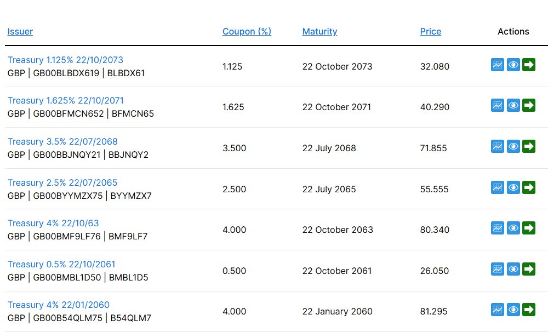
Task: Select identifier text GB00B54QLM75 | B54QLM7
Action: pyautogui.click(x=92, y=318)
